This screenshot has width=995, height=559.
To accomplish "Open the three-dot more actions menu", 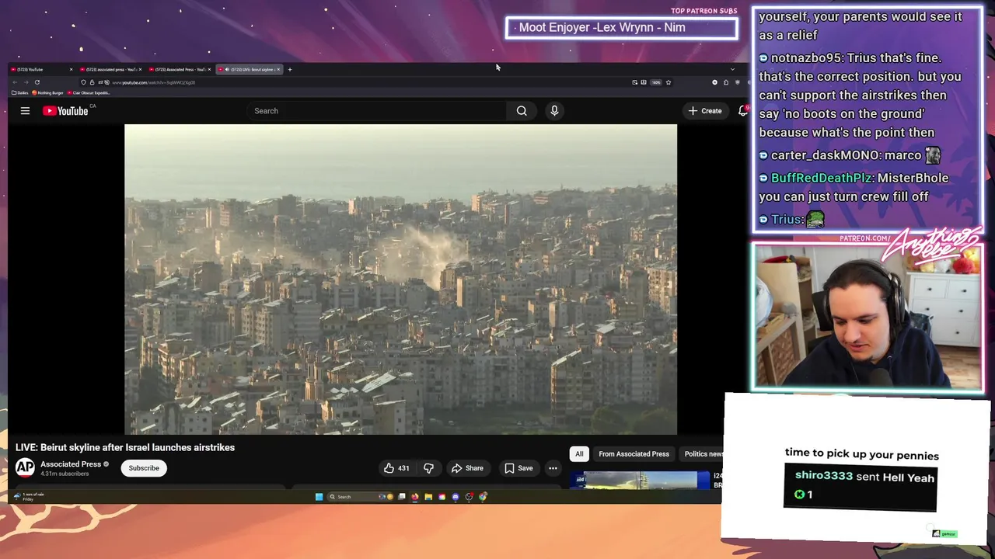I will [x=553, y=468].
